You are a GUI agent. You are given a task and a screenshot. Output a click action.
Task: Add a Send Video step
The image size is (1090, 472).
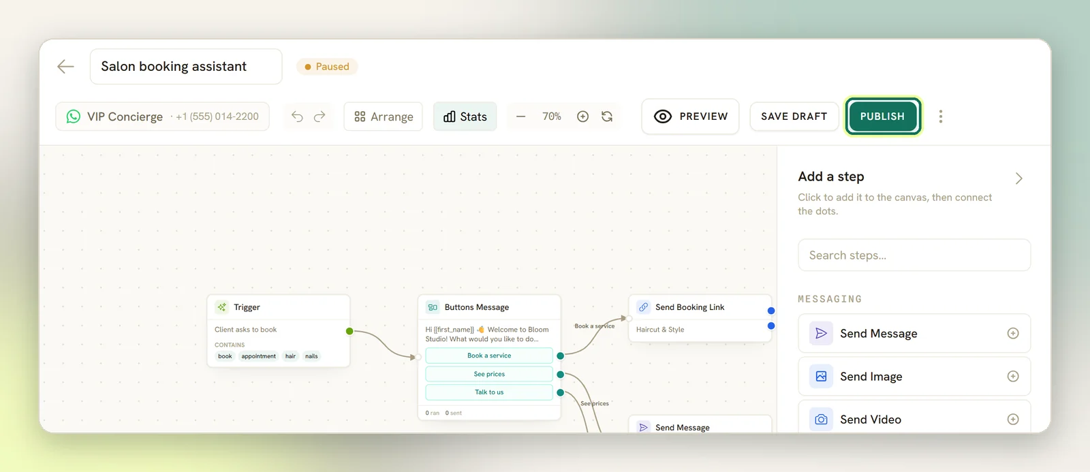pyautogui.click(x=914, y=416)
